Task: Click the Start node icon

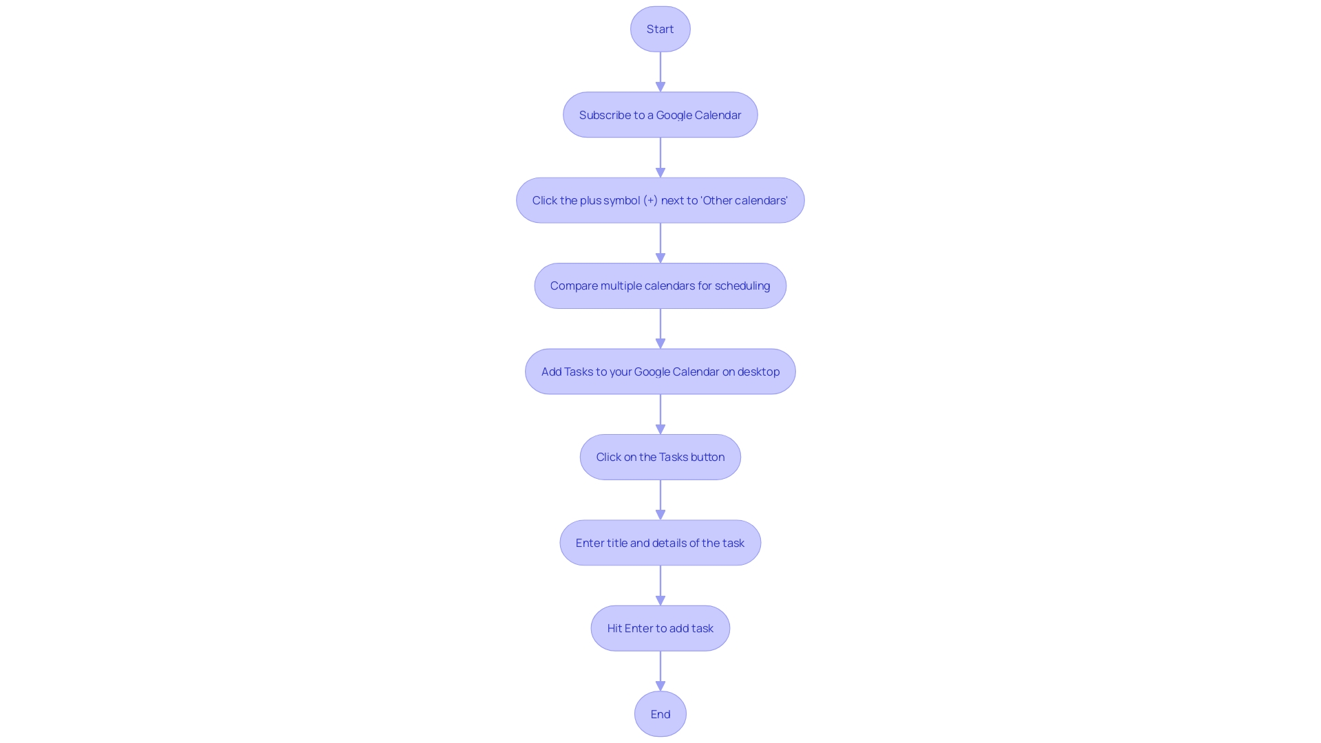Action: coord(660,28)
